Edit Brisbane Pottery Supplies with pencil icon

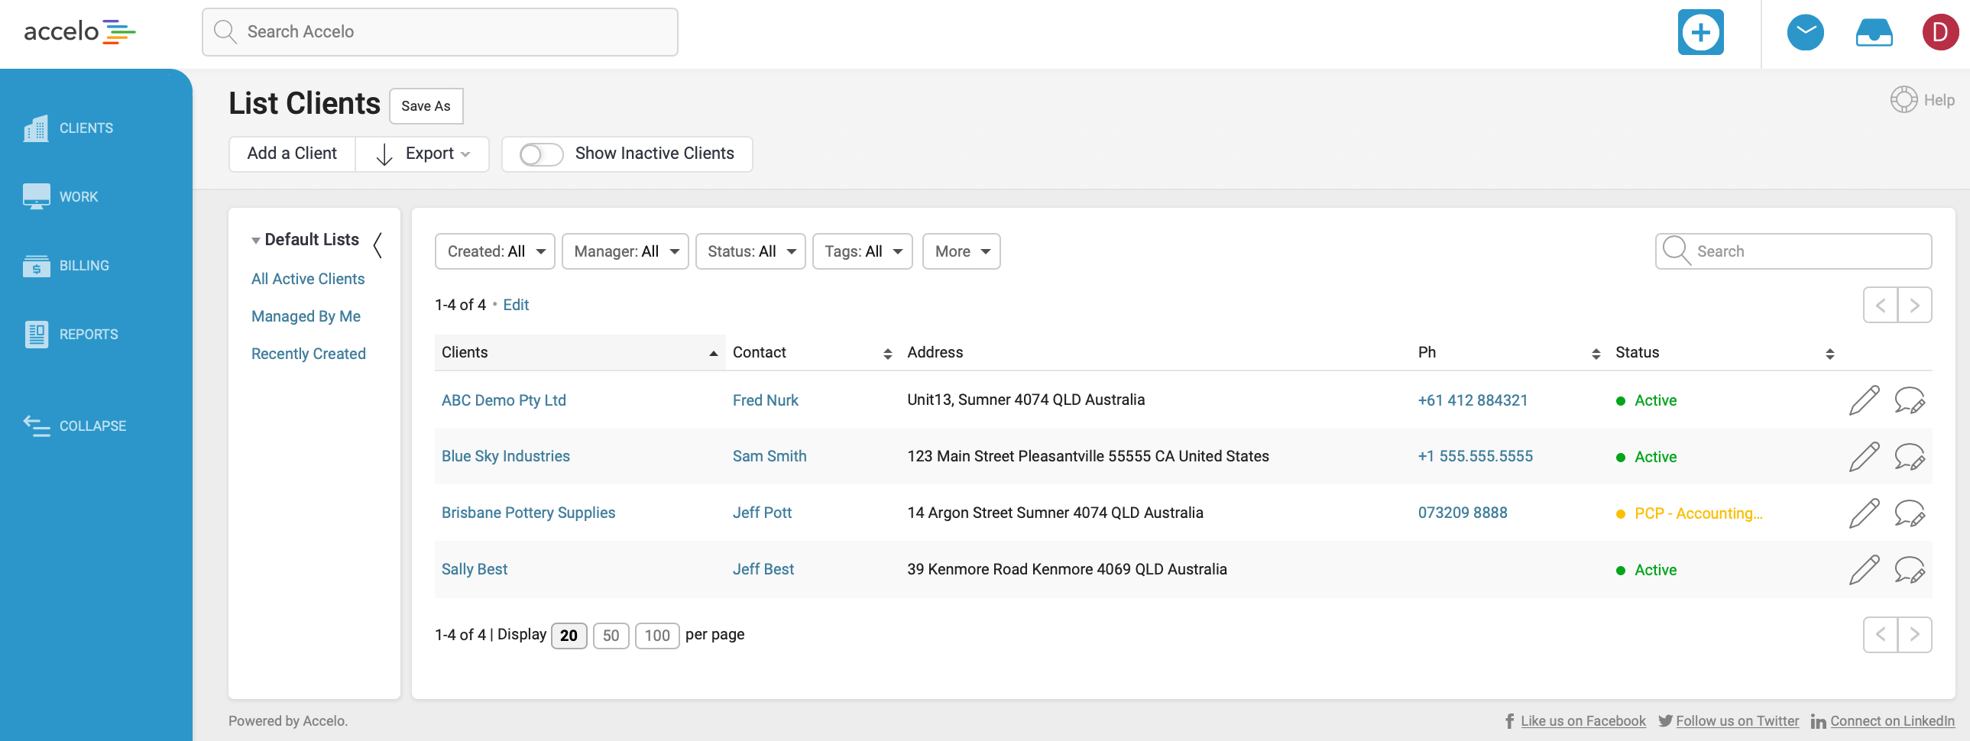pyautogui.click(x=1863, y=513)
